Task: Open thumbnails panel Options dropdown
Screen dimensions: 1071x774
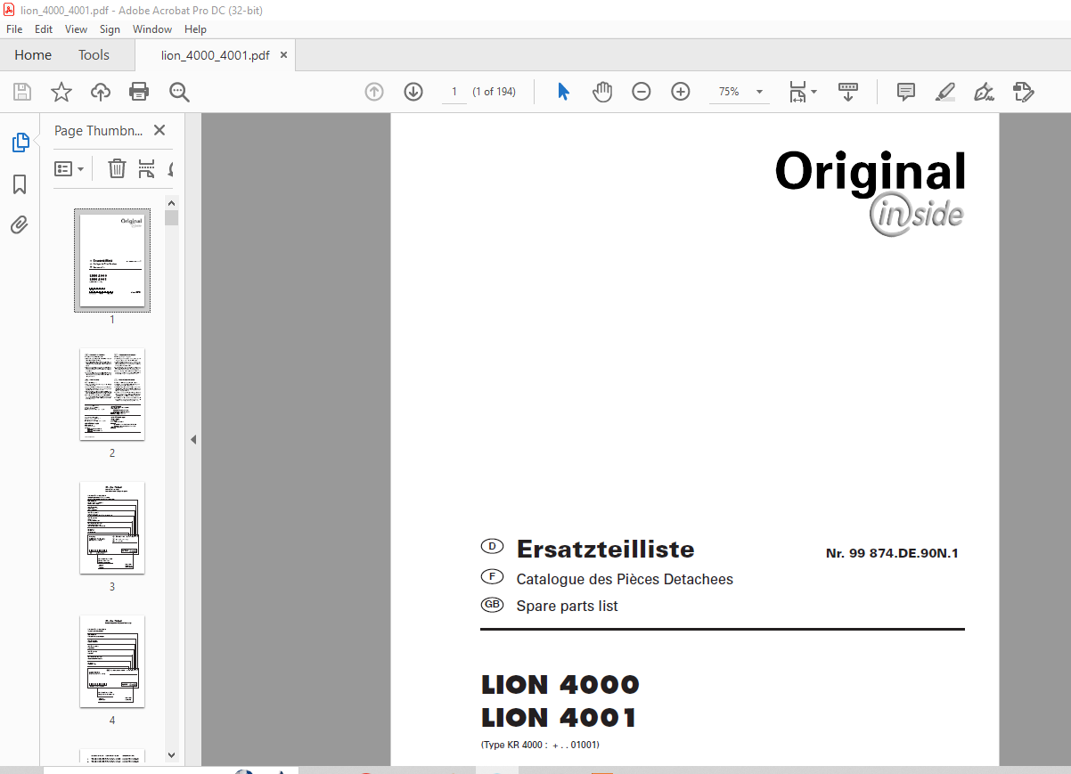Action: (x=69, y=168)
